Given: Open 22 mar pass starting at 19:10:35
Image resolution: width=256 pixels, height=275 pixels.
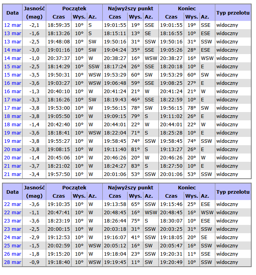Looking at the screenshot, I should 13,204.
